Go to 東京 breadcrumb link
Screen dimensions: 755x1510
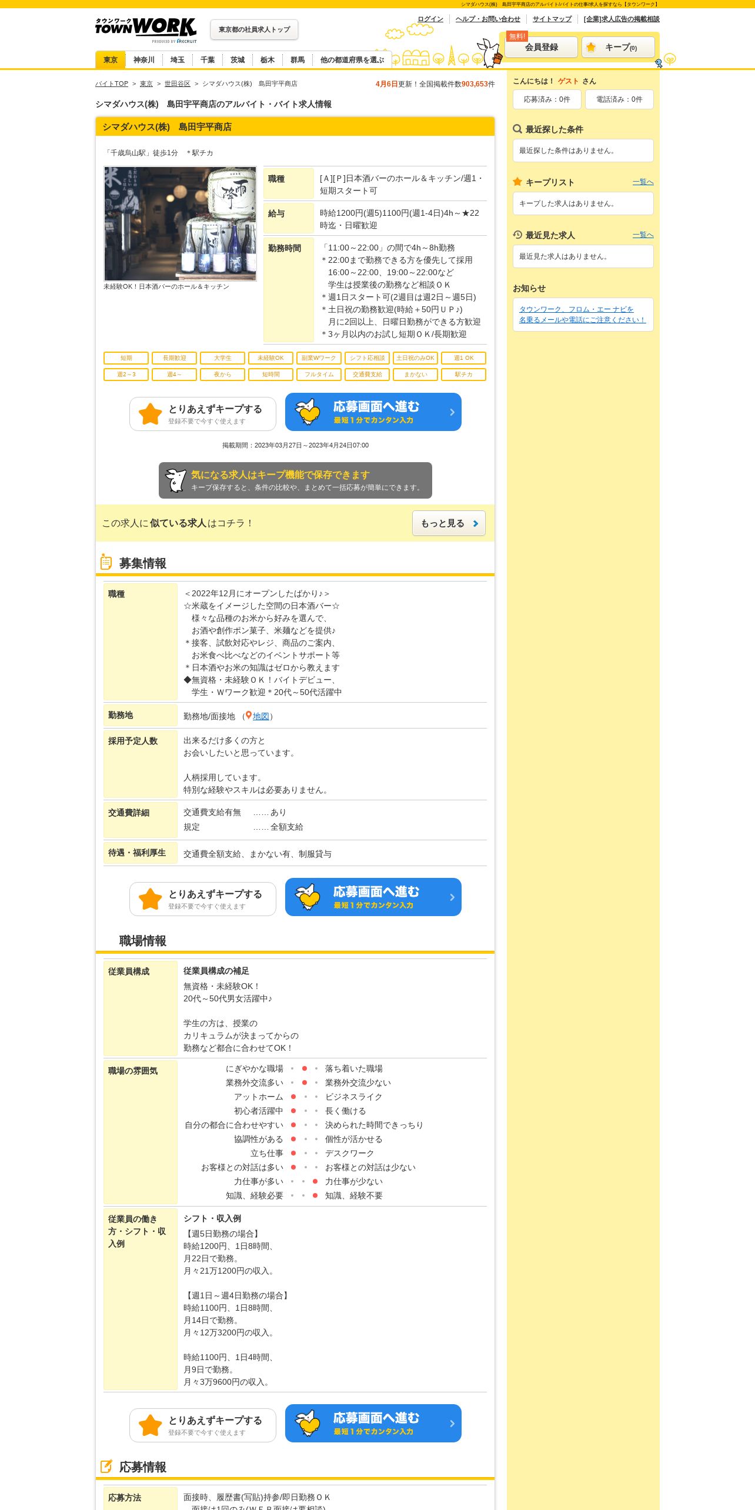tap(146, 83)
